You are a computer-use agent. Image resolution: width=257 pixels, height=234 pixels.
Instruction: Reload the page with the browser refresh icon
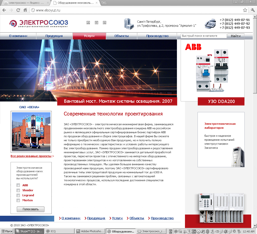[18, 10]
